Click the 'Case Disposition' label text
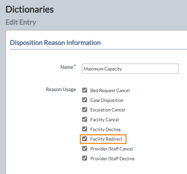This screenshot has width=187, height=174. pos(107,100)
